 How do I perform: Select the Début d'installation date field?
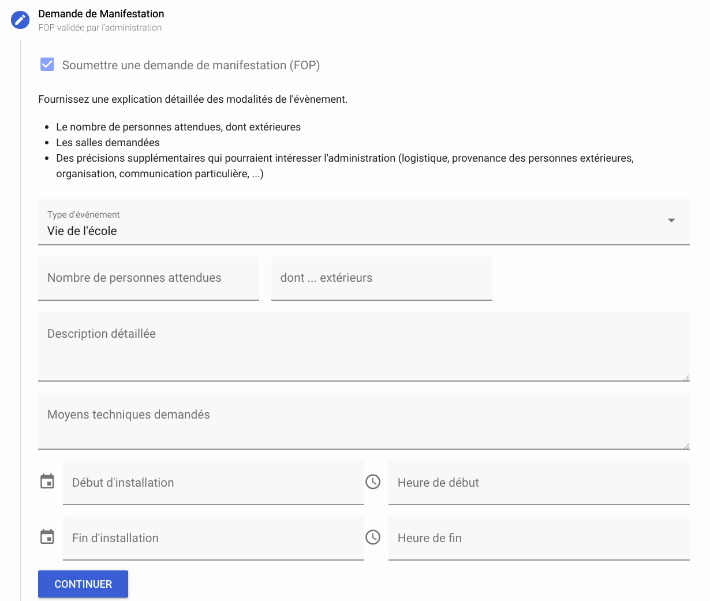pyautogui.click(x=213, y=483)
